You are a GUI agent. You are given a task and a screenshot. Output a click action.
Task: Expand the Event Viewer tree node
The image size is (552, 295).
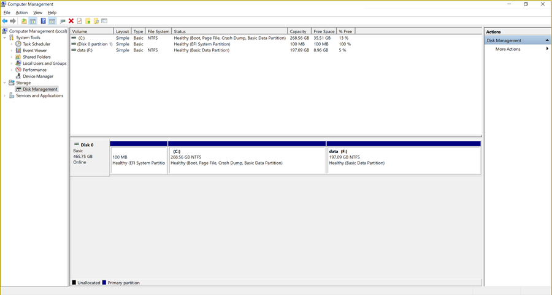[x=11, y=51]
